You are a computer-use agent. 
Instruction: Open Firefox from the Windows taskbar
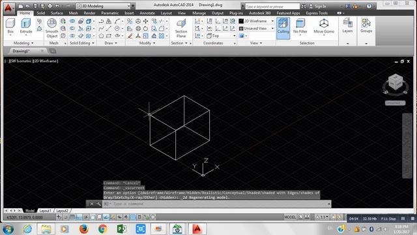tap(83, 228)
